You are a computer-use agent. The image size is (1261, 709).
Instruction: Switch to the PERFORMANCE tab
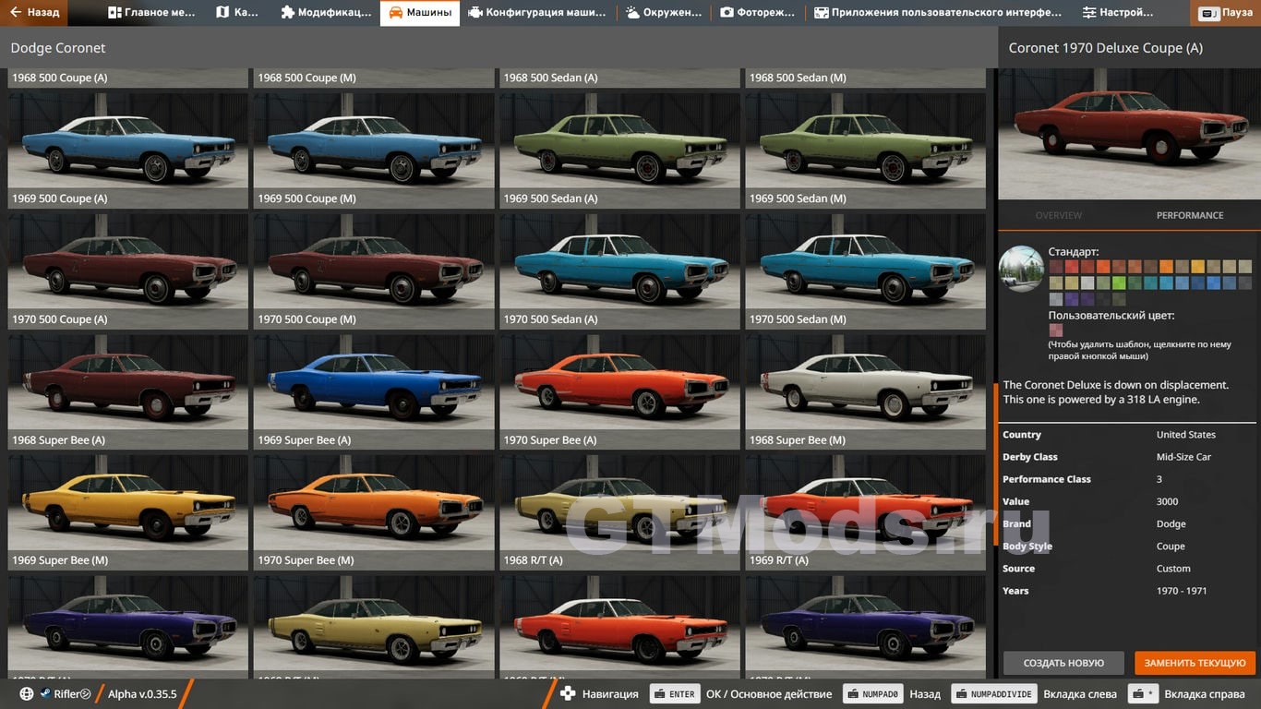(x=1190, y=215)
